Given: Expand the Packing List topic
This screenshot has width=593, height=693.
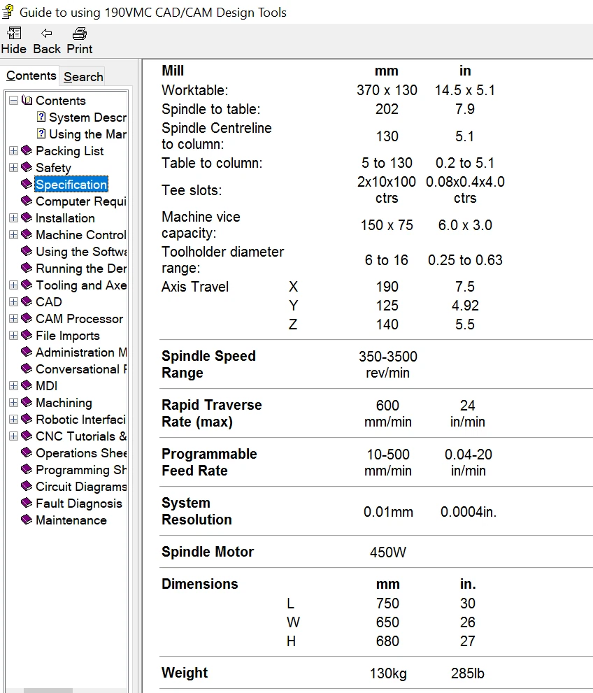Looking at the screenshot, I should (x=13, y=151).
